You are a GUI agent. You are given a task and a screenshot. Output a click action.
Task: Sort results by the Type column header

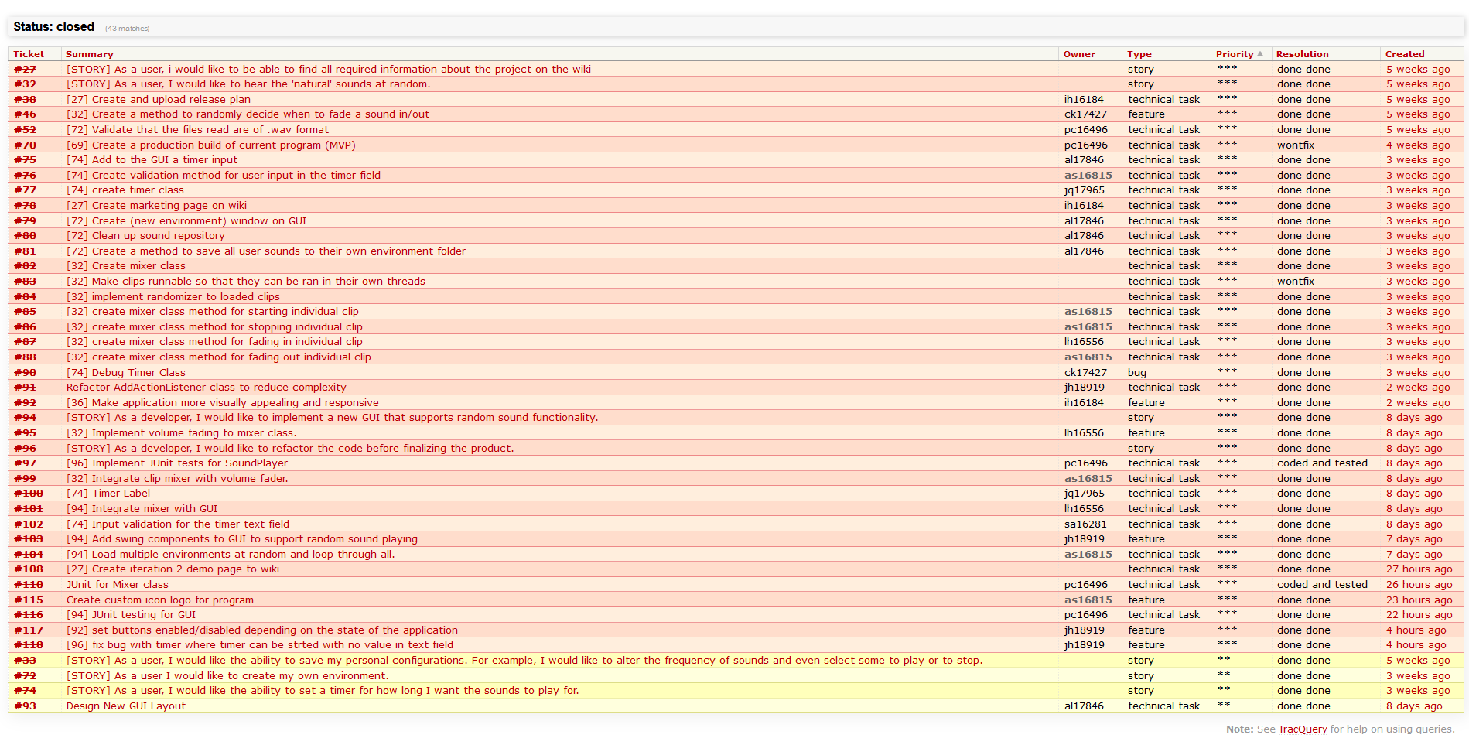point(1139,54)
